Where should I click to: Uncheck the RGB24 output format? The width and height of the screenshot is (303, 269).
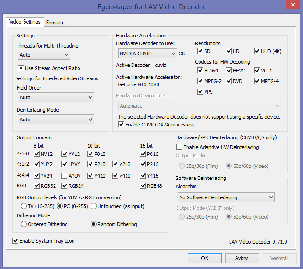[x=64, y=186]
